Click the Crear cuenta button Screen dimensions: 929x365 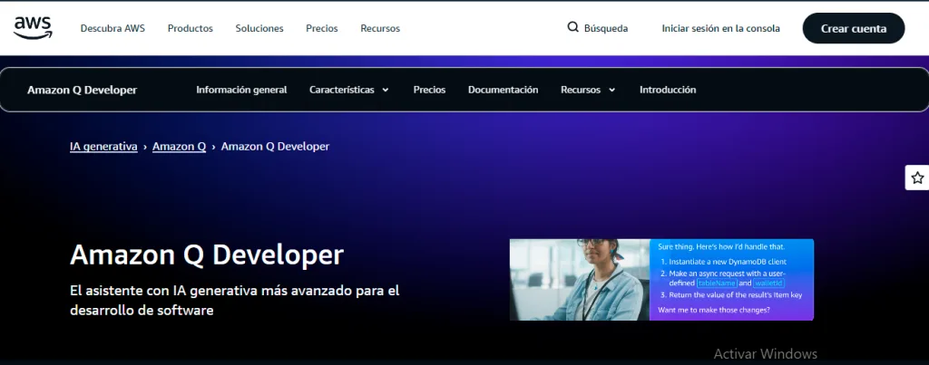pyautogui.click(x=854, y=28)
